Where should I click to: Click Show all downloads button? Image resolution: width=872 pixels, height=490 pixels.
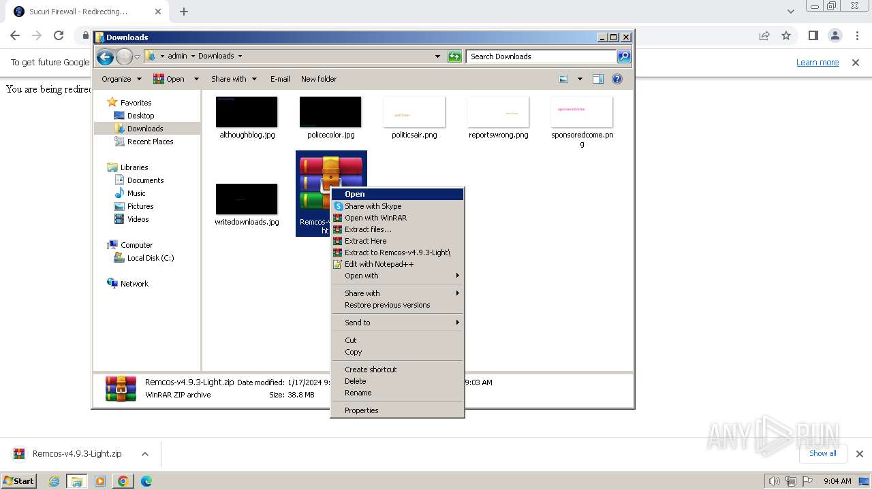pos(823,453)
